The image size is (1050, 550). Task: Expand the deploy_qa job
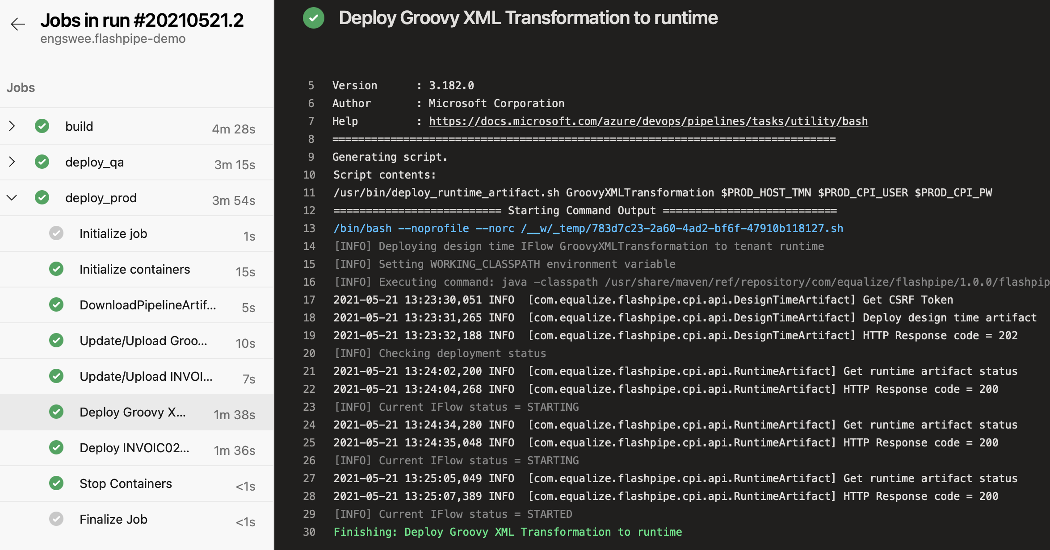[12, 162]
